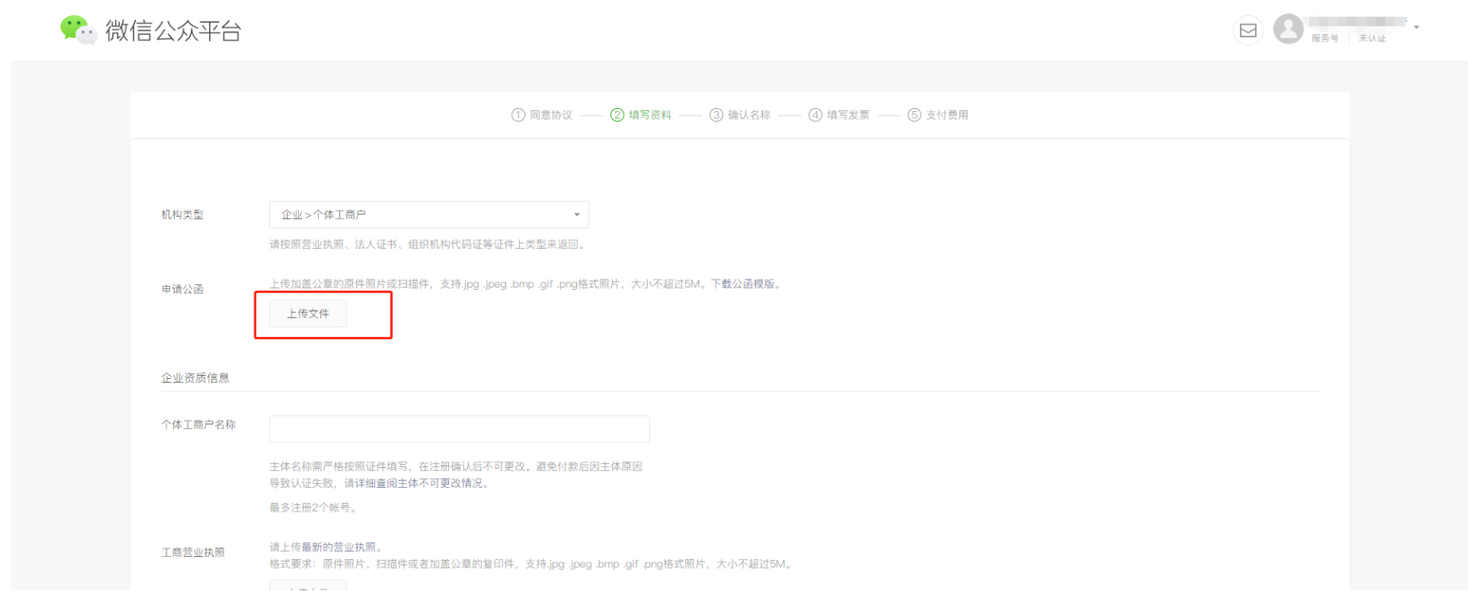Click 上传文件 button for 申请公函

click(x=308, y=314)
